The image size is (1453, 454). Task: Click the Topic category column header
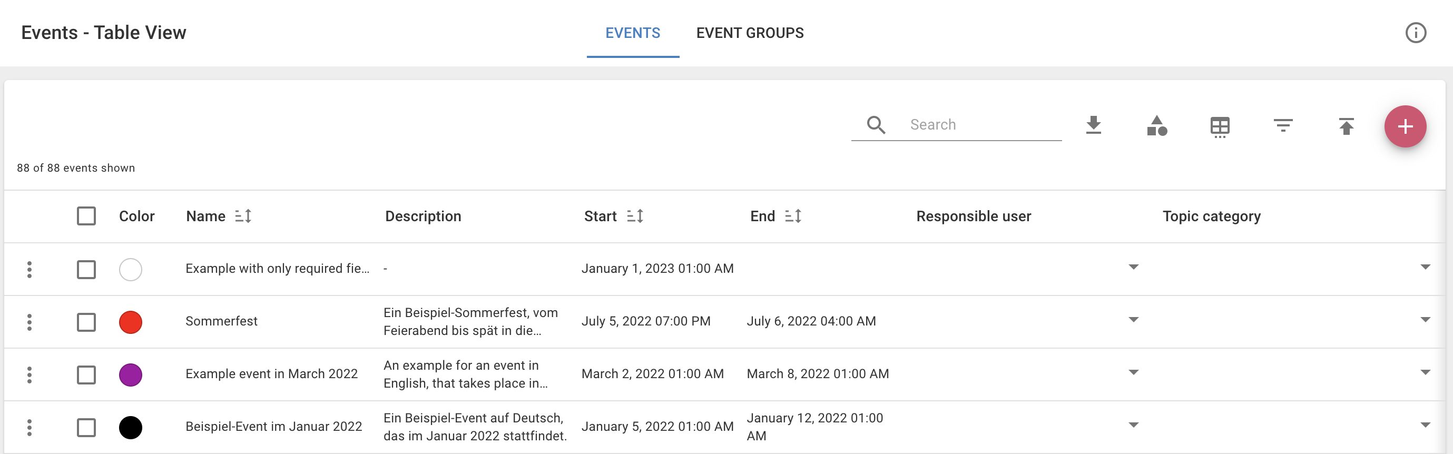1211,216
